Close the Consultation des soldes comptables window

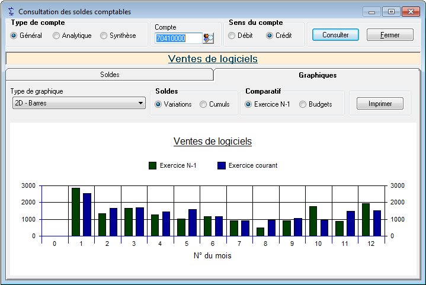(411, 12)
